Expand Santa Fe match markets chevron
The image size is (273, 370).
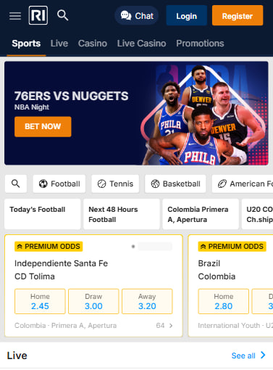coord(171,326)
